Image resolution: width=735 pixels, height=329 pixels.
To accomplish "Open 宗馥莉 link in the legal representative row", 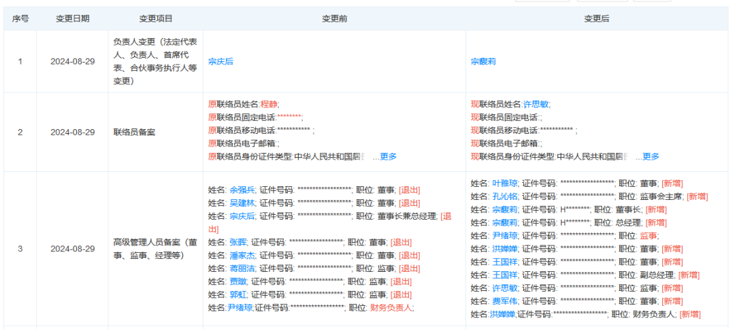I will click(483, 61).
